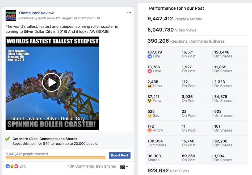This screenshot has height=175, width=252.
Task: Click the Love heart icon in performance panel
Action: pyautogui.click(x=150, y=71)
